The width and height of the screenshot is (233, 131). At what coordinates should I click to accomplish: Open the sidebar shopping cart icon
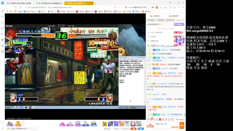click(x=2, y=46)
